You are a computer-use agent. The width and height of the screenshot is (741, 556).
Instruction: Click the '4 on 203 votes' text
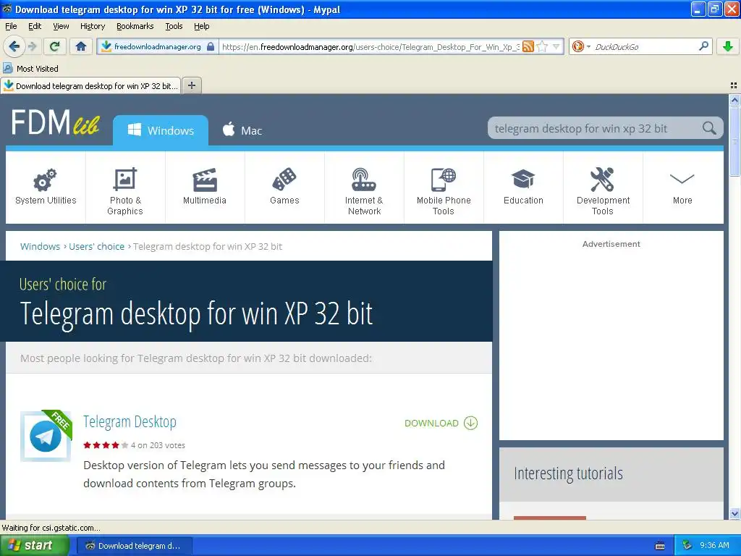click(158, 445)
